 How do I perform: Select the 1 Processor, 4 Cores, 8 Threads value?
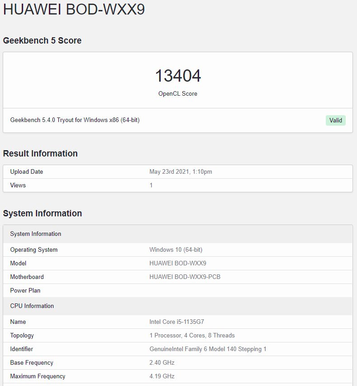point(192,335)
